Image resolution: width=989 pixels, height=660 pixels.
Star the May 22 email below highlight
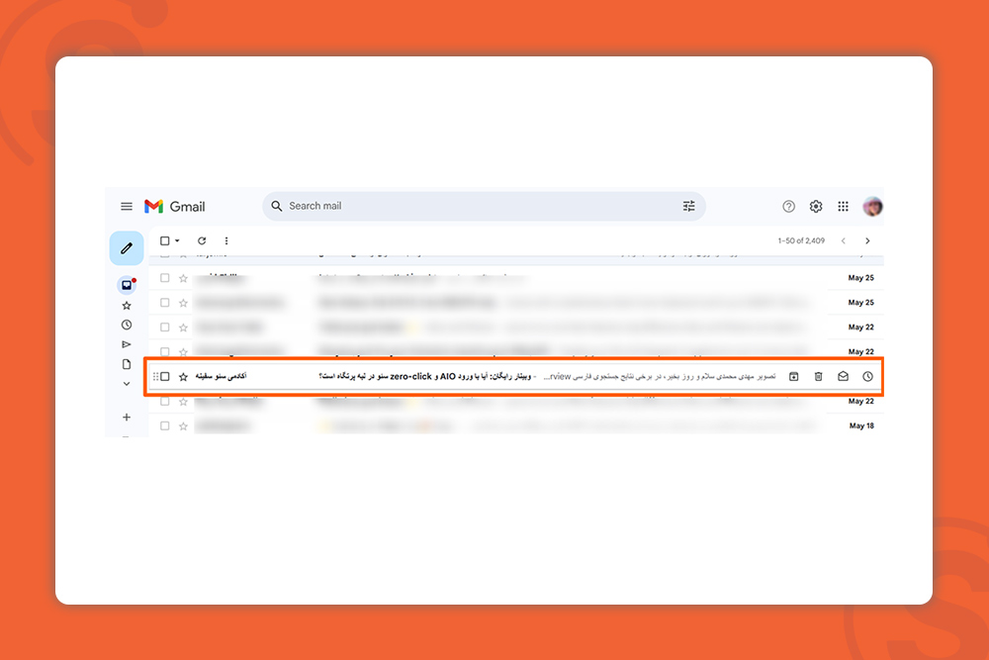(x=183, y=402)
